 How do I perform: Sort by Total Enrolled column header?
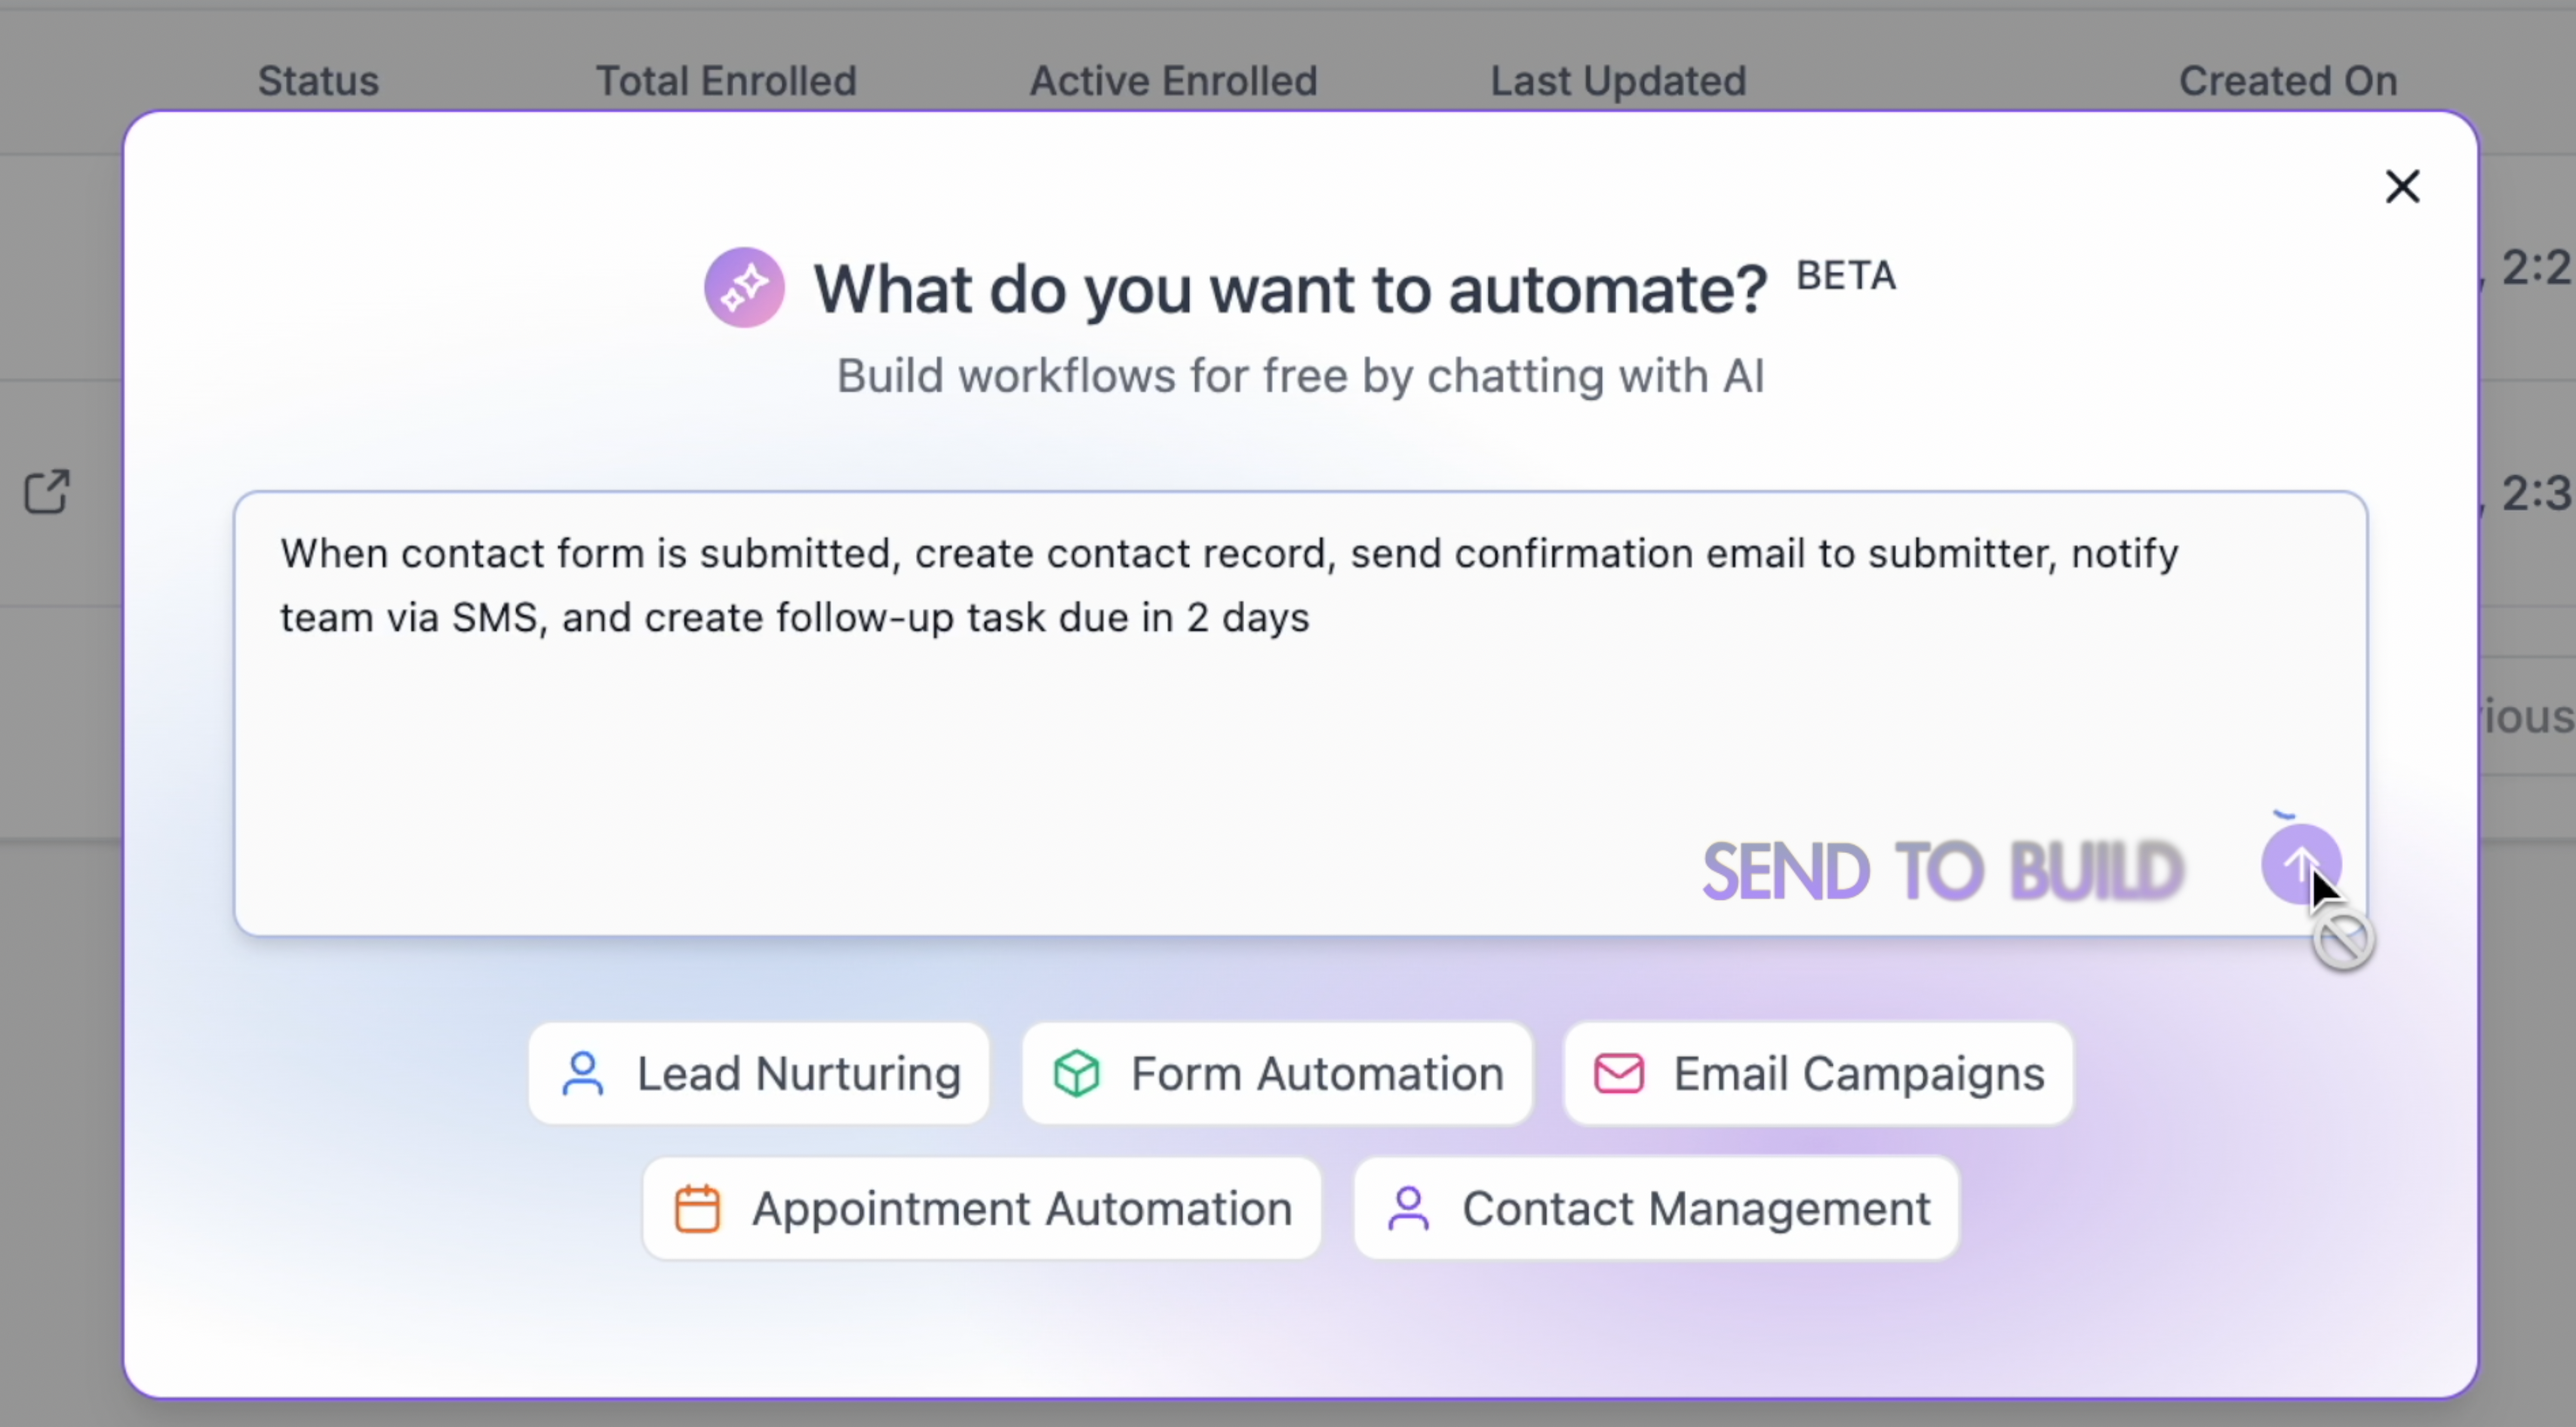pos(726,81)
